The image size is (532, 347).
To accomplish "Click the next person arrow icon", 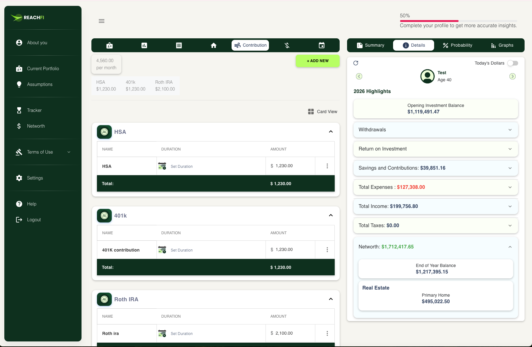I will [512, 76].
